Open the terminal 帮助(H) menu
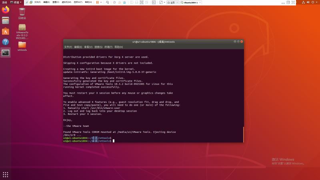This screenshot has width=320, height=180. [119, 47]
